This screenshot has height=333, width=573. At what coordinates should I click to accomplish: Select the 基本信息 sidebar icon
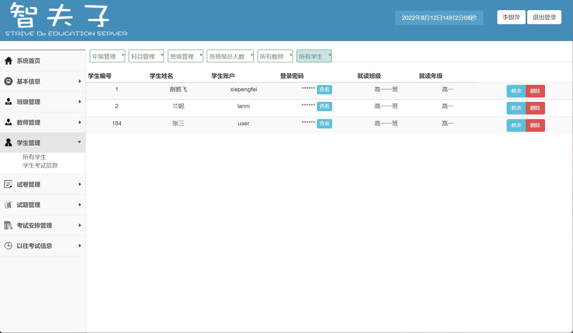pos(8,81)
